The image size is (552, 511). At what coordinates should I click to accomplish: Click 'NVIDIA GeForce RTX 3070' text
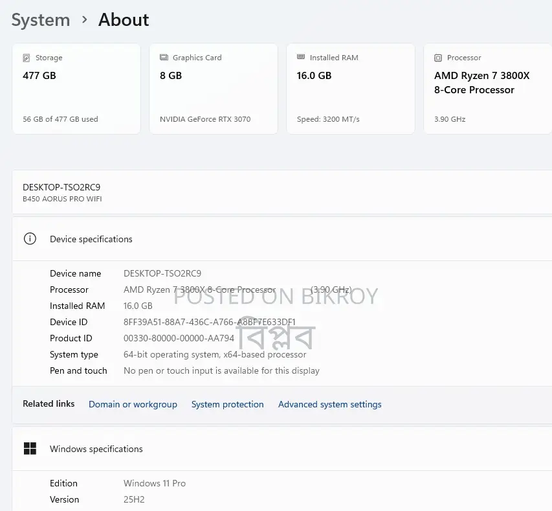point(205,119)
